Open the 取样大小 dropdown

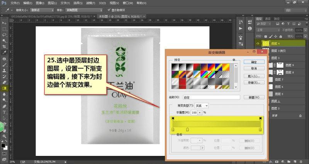pyautogui.click(x=42, y=10)
